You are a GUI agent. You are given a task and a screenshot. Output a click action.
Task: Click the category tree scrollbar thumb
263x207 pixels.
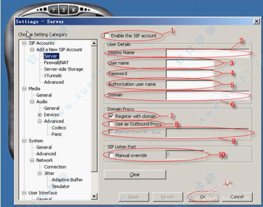click(94, 109)
